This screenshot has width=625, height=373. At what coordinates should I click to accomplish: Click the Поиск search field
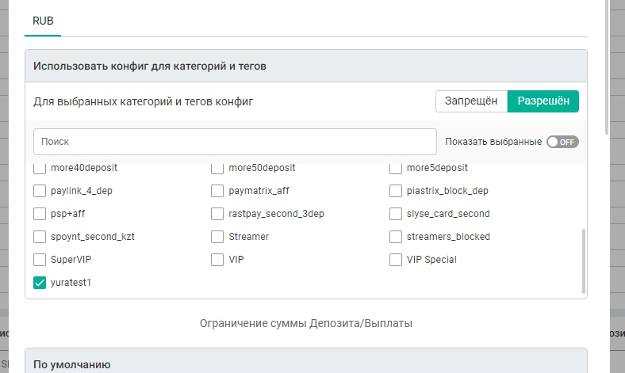[235, 142]
